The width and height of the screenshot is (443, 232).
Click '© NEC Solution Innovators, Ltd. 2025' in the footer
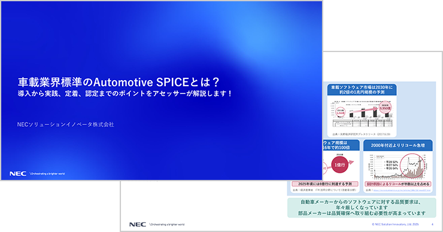click(x=395, y=224)
